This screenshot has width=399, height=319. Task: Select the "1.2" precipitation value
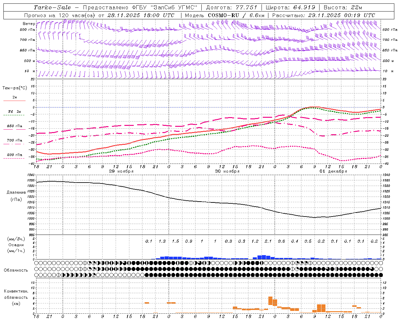pos(255,241)
